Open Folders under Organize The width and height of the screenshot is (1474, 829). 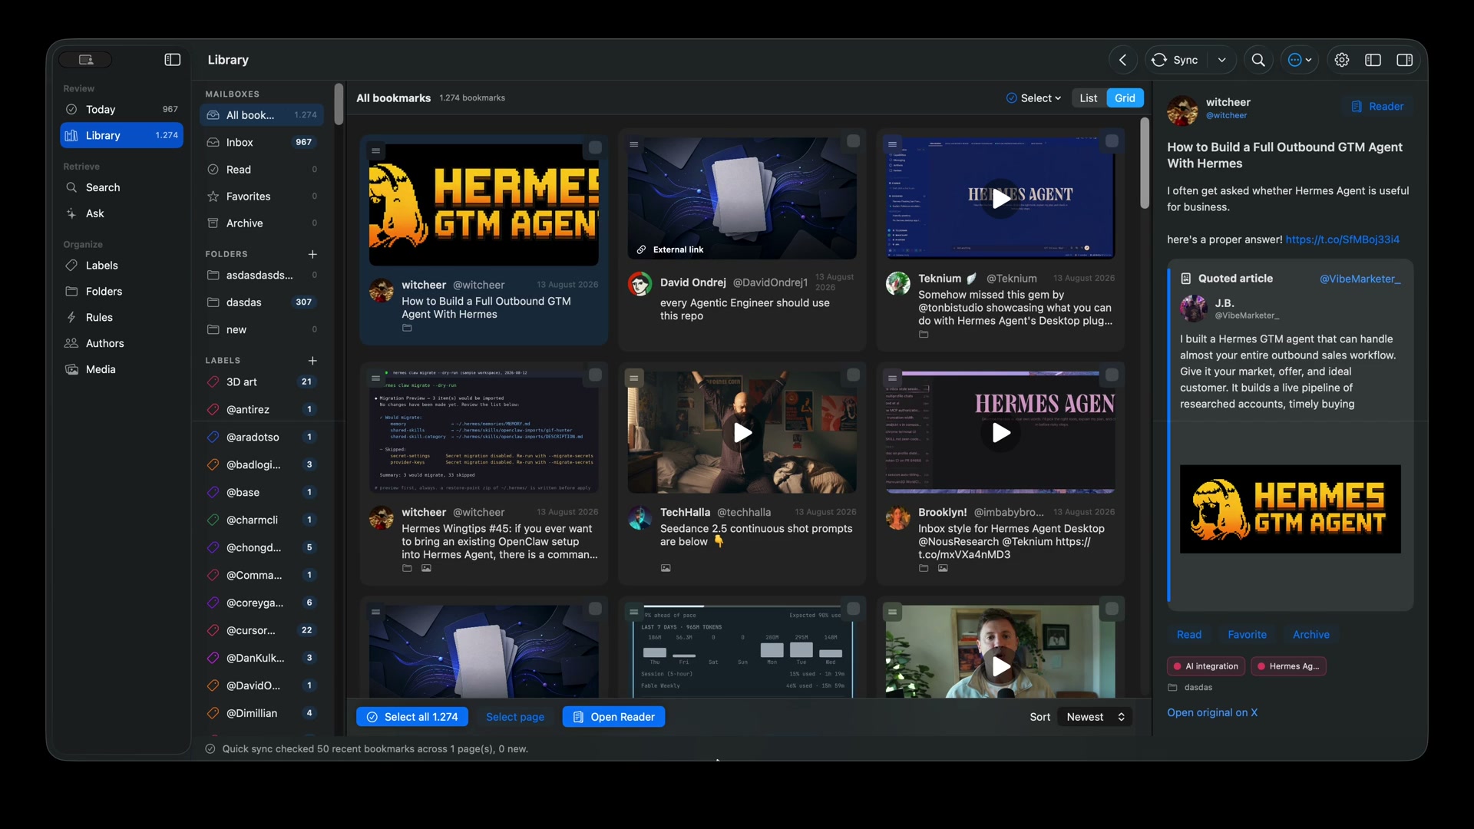[x=121, y=292]
